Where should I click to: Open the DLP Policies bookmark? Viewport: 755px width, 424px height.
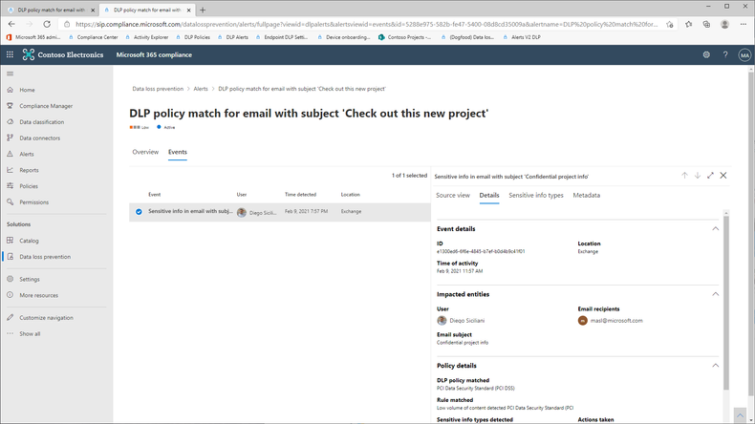pyautogui.click(x=193, y=37)
